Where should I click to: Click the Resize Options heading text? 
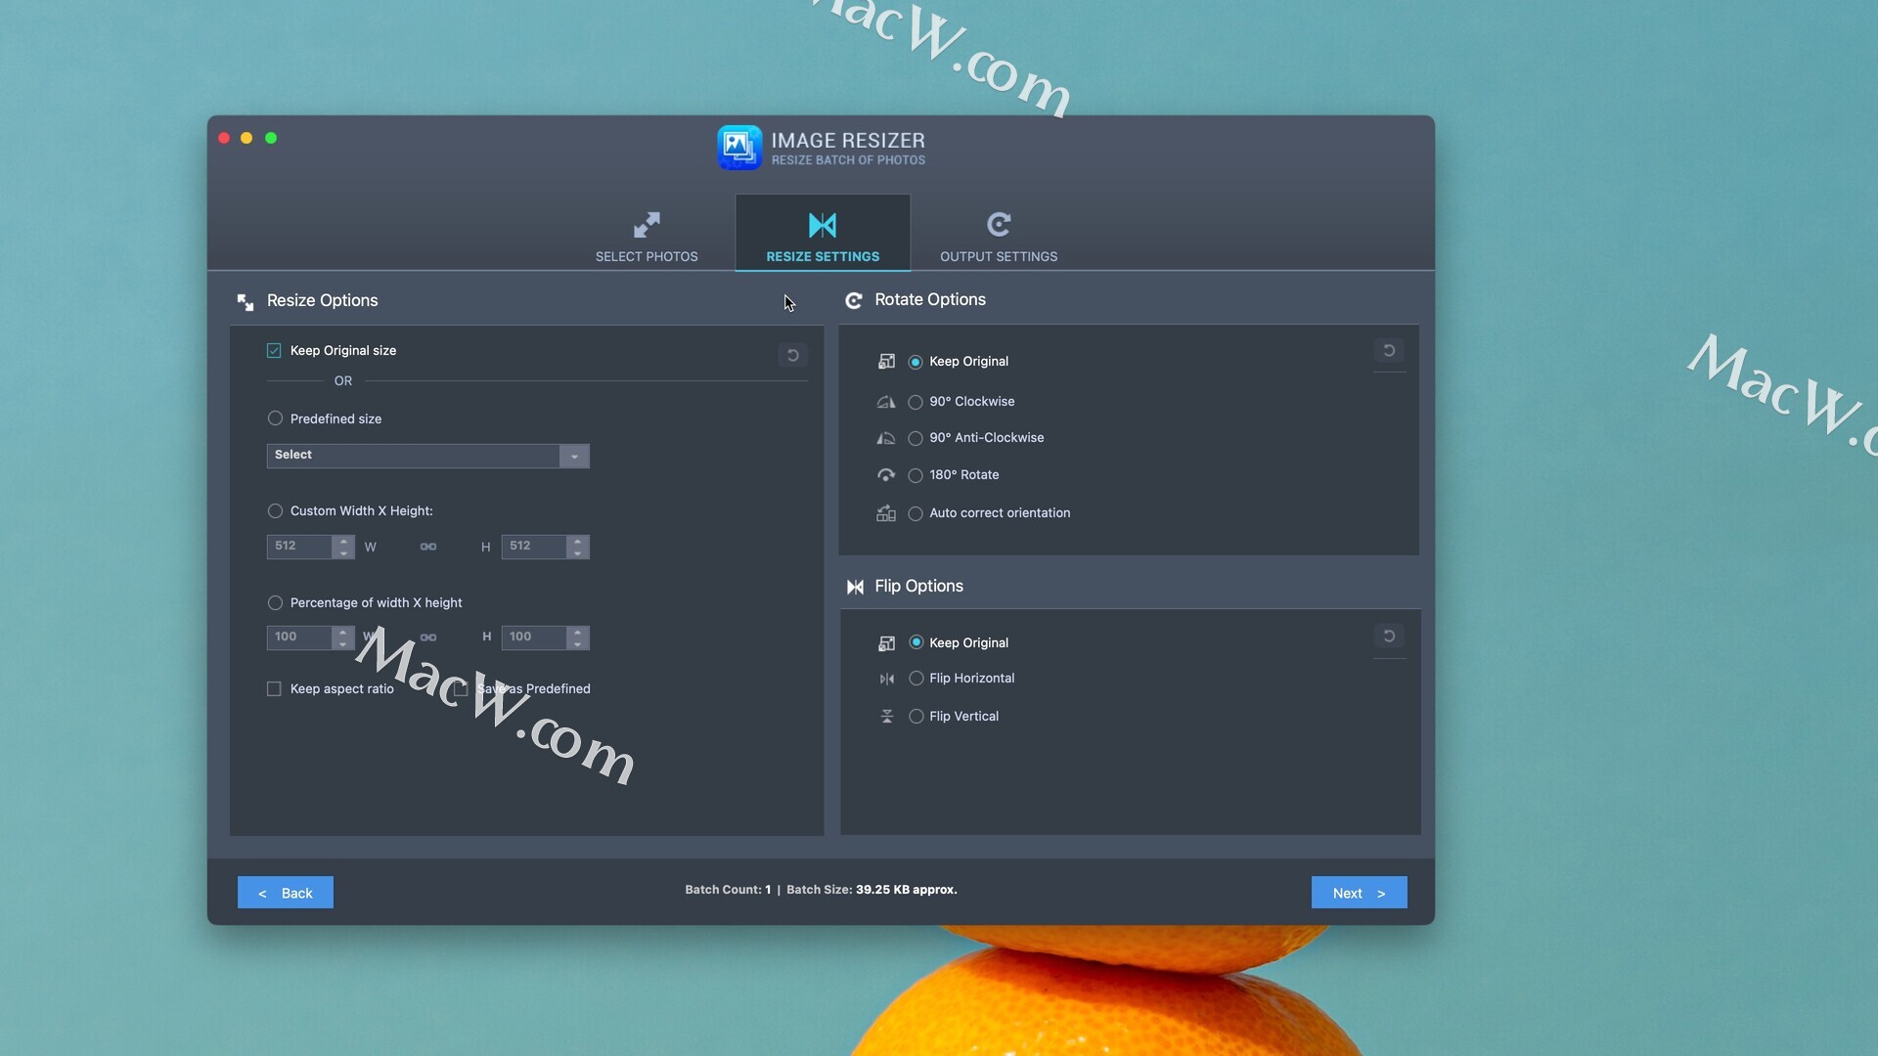(x=322, y=301)
